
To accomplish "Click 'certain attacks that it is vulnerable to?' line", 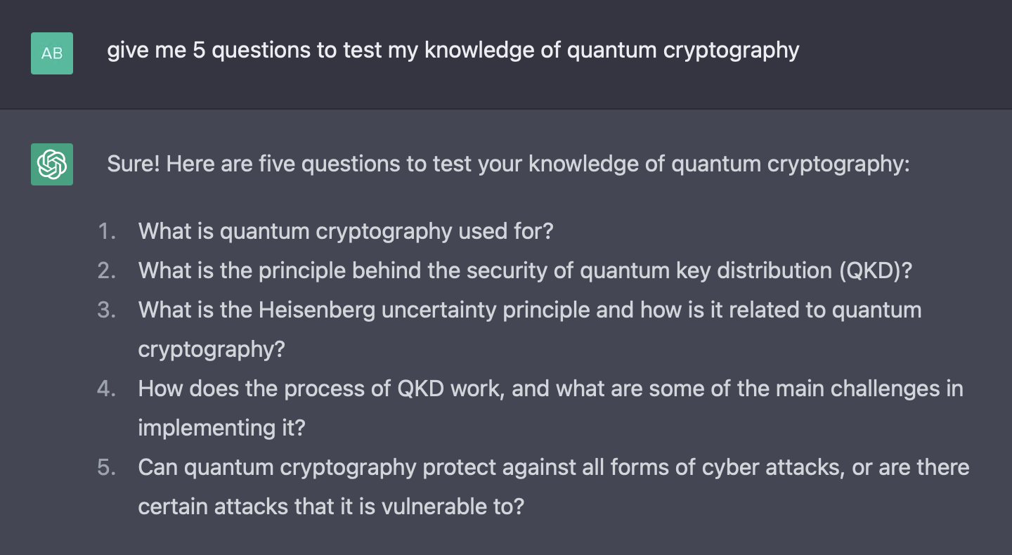I will [x=332, y=507].
